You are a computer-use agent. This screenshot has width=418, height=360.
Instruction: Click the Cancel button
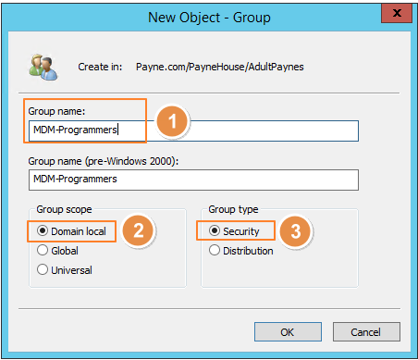(x=366, y=332)
